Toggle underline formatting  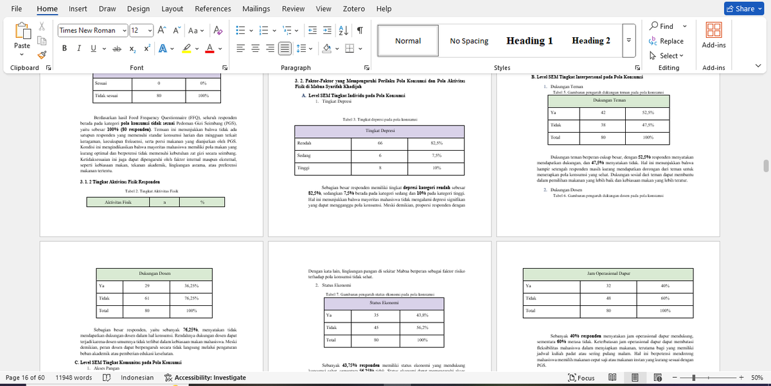[93, 49]
